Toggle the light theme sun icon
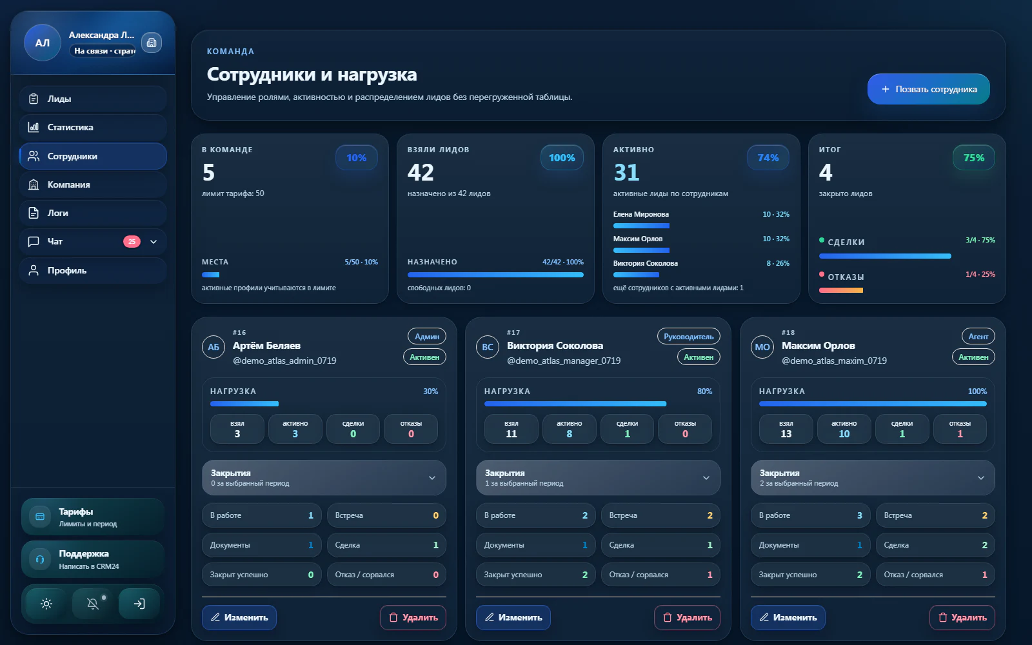1032x645 pixels. (x=46, y=604)
